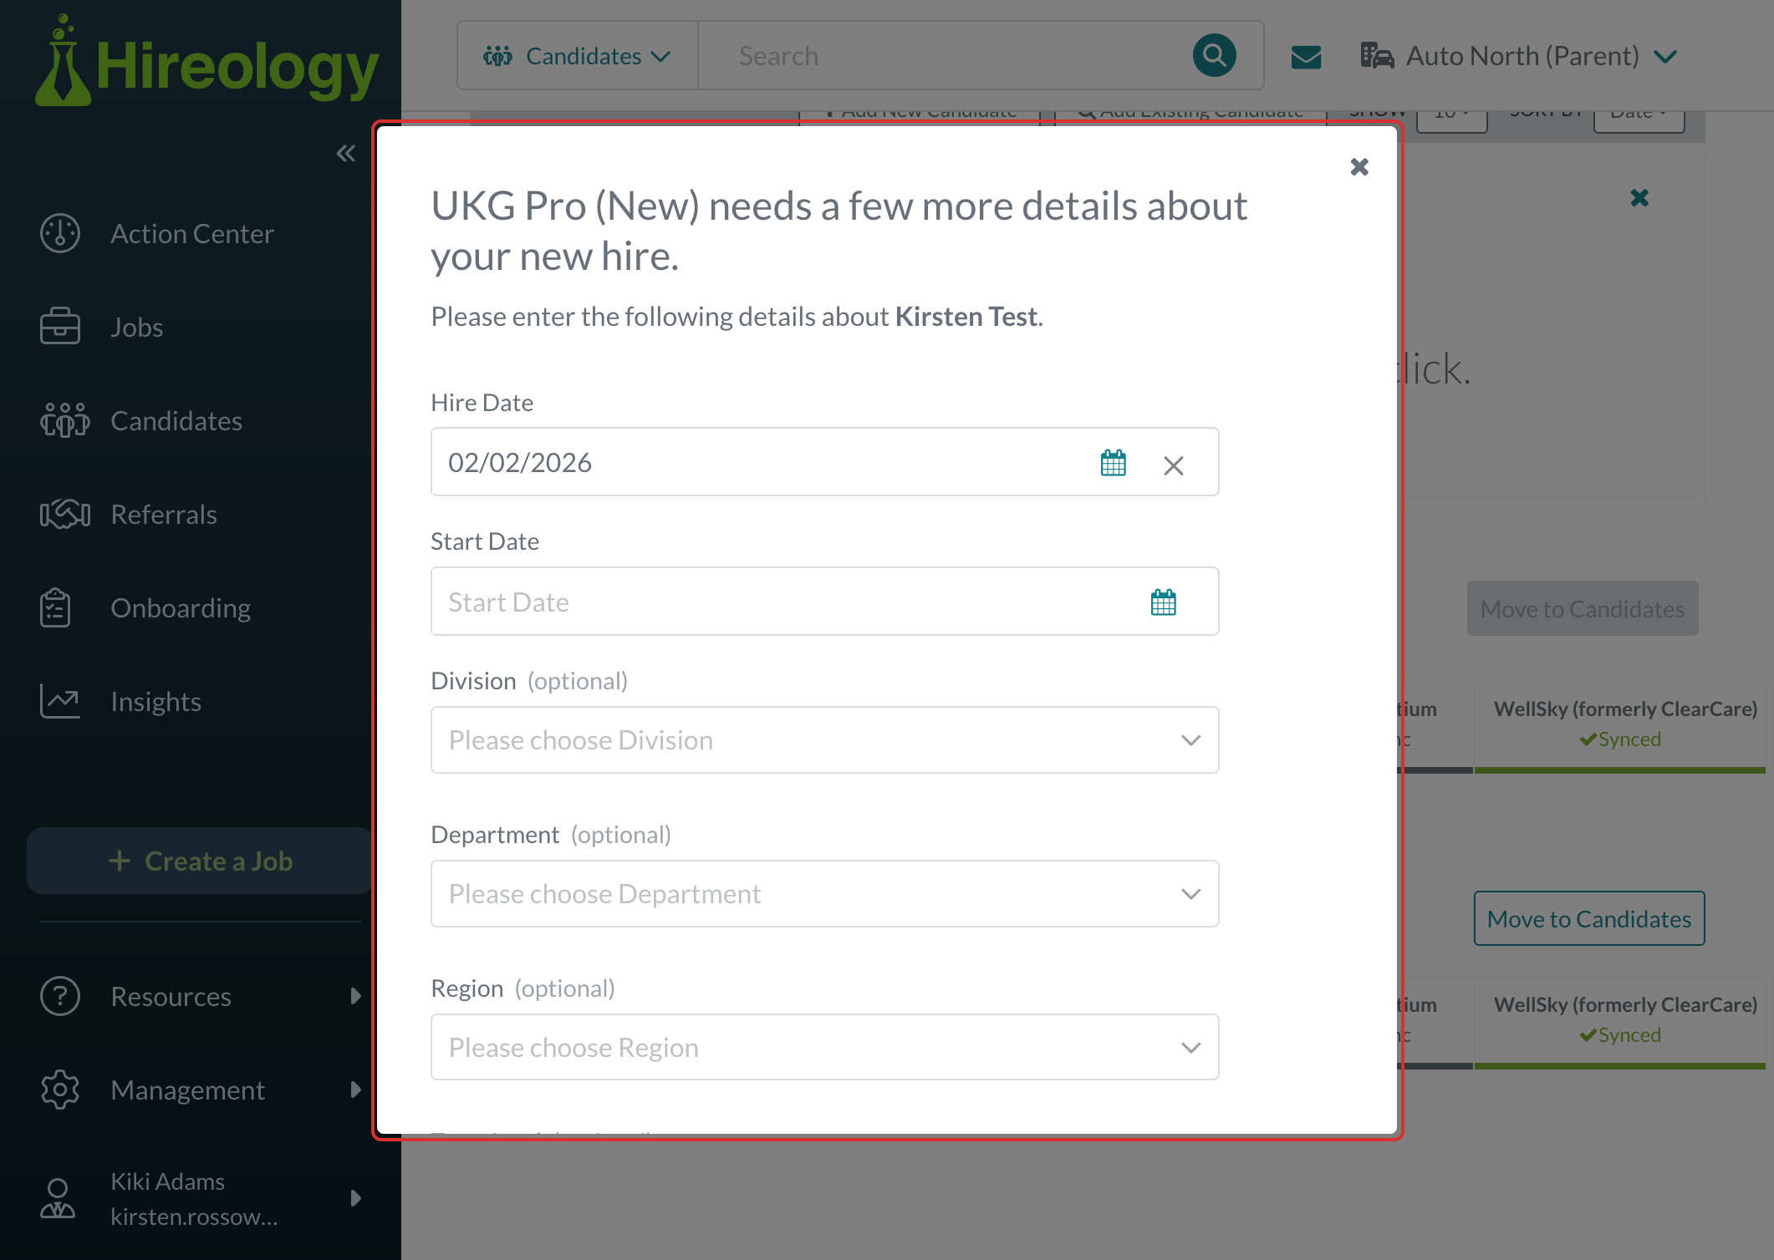Viewport: 1774px width, 1260px height.
Task: Click the grayed Move to Candidates button
Action: (x=1583, y=609)
